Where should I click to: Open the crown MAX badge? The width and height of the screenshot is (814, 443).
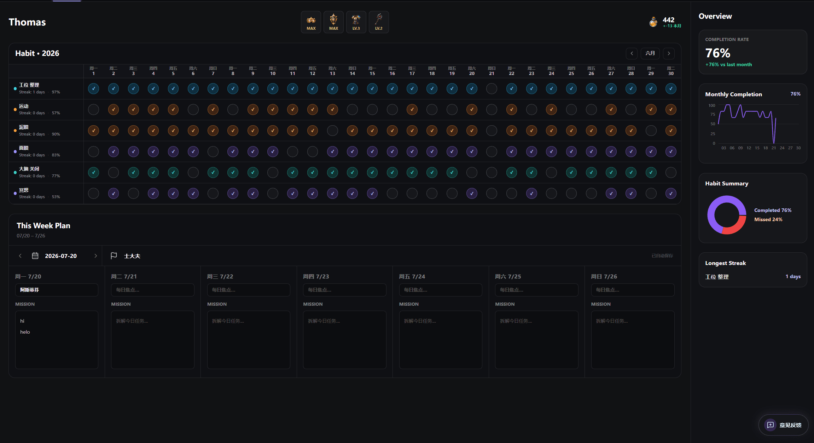point(311,22)
